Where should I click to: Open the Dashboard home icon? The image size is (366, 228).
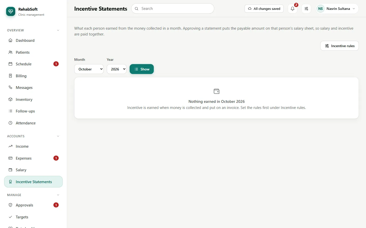coord(10,40)
